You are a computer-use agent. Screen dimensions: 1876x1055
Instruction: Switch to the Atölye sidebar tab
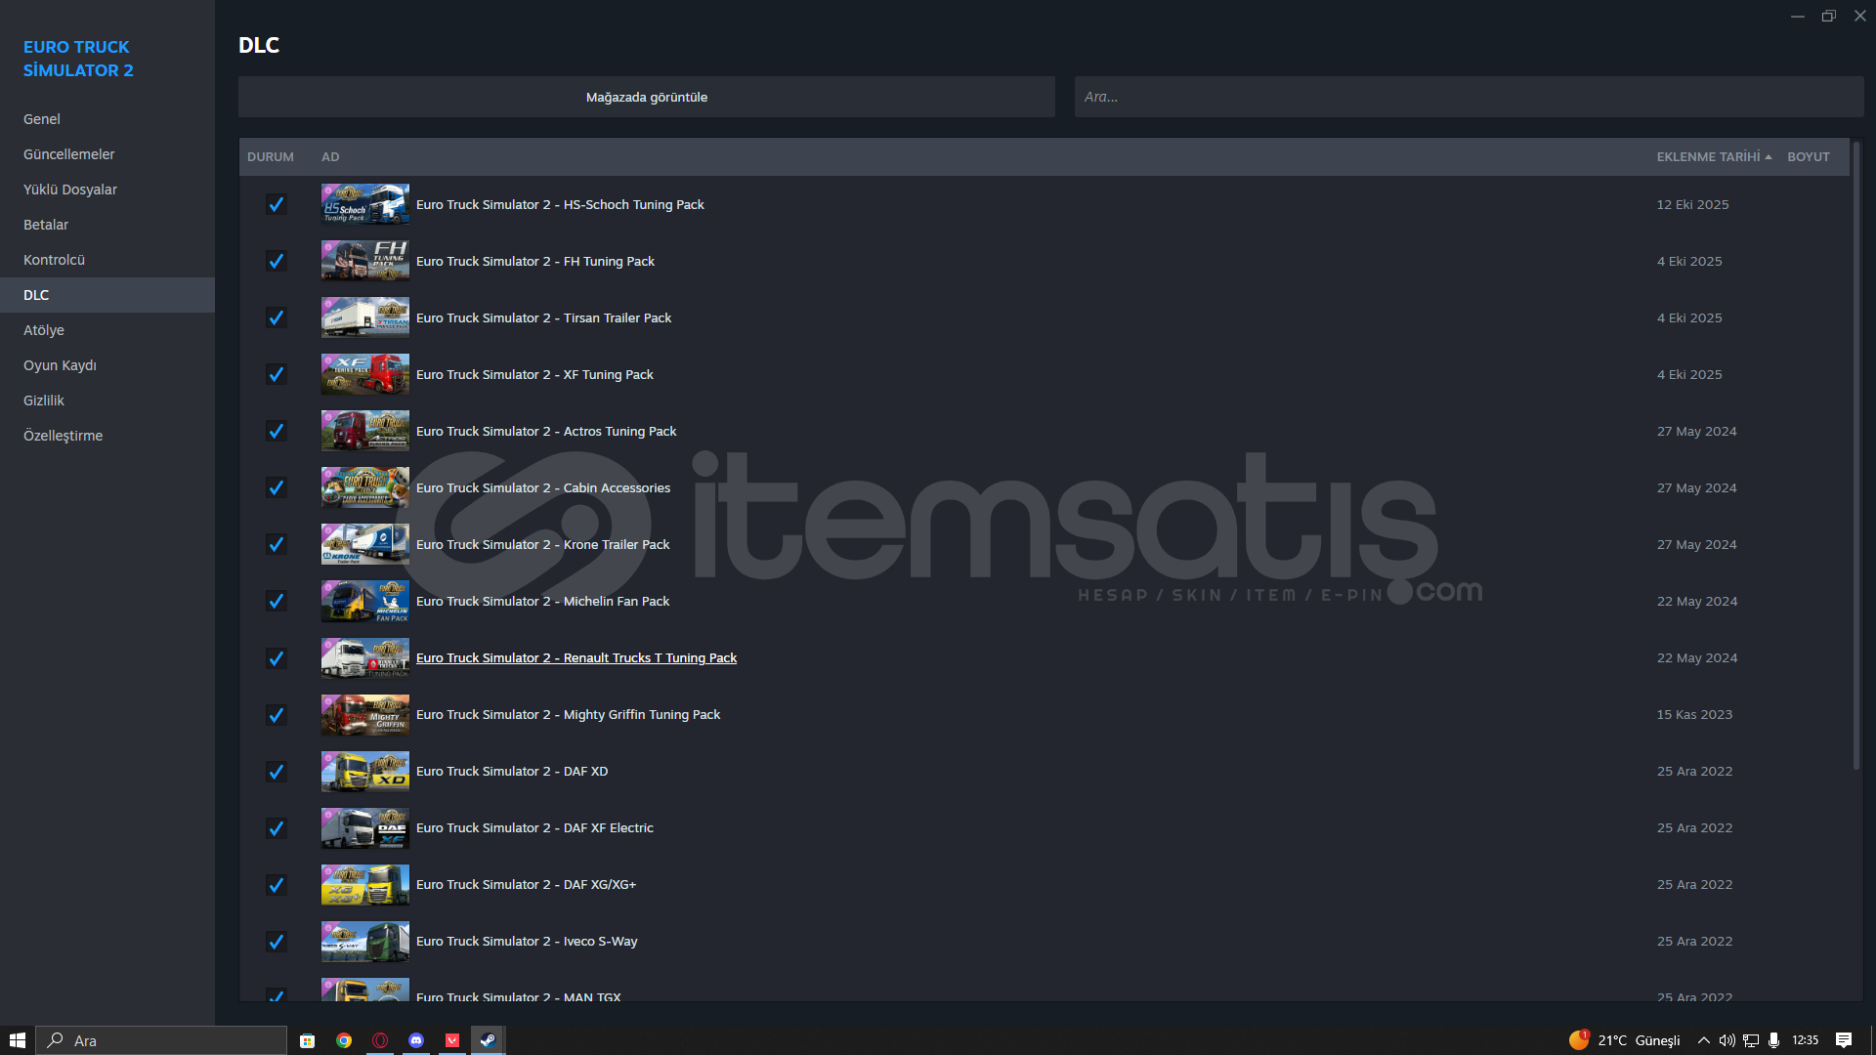point(44,330)
